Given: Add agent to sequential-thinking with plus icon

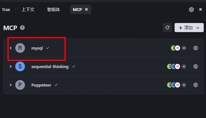Looking at the screenshot, I should (184, 66).
